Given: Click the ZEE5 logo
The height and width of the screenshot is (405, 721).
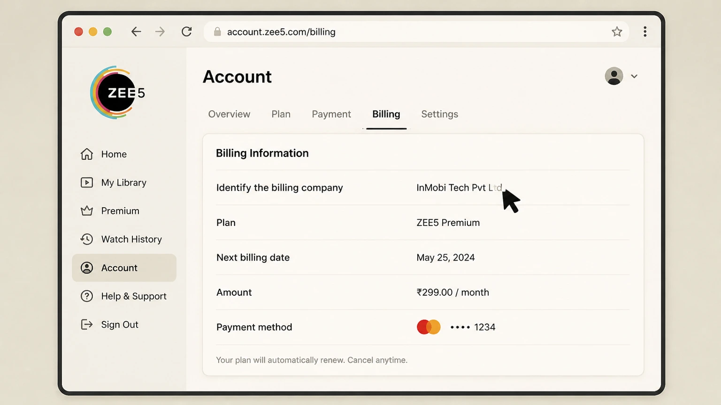Looking at the screenshot, I should [x=117, y=92].
